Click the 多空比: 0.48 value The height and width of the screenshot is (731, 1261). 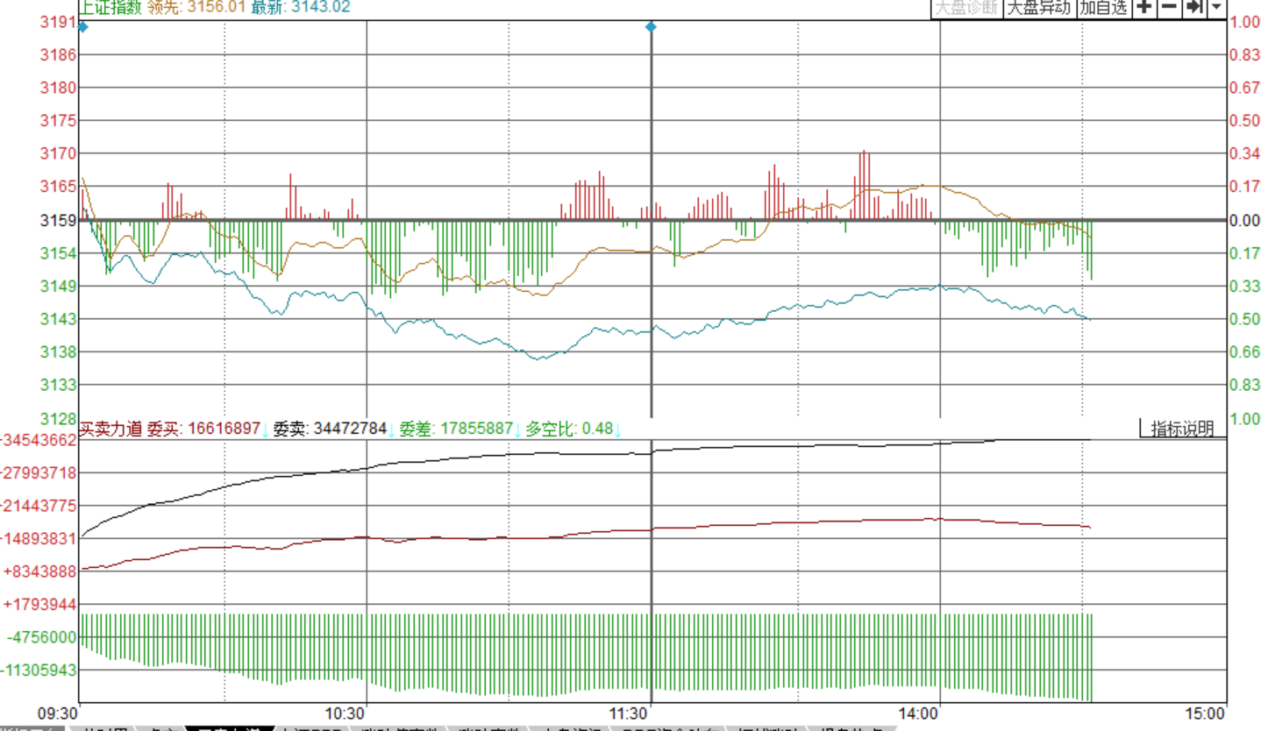569,429
